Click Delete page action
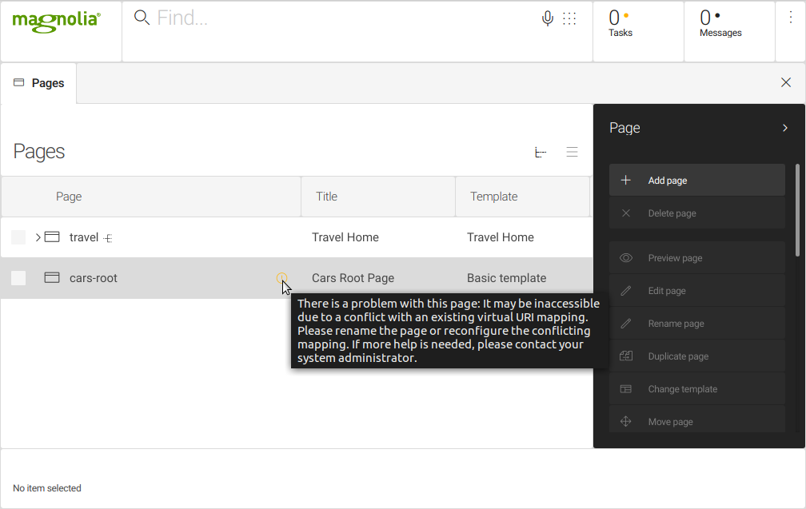 point(697,213)
